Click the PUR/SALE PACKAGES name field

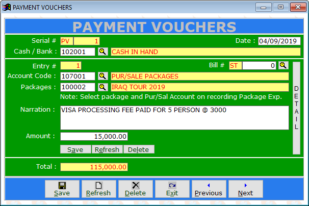[x=200, y=76]
